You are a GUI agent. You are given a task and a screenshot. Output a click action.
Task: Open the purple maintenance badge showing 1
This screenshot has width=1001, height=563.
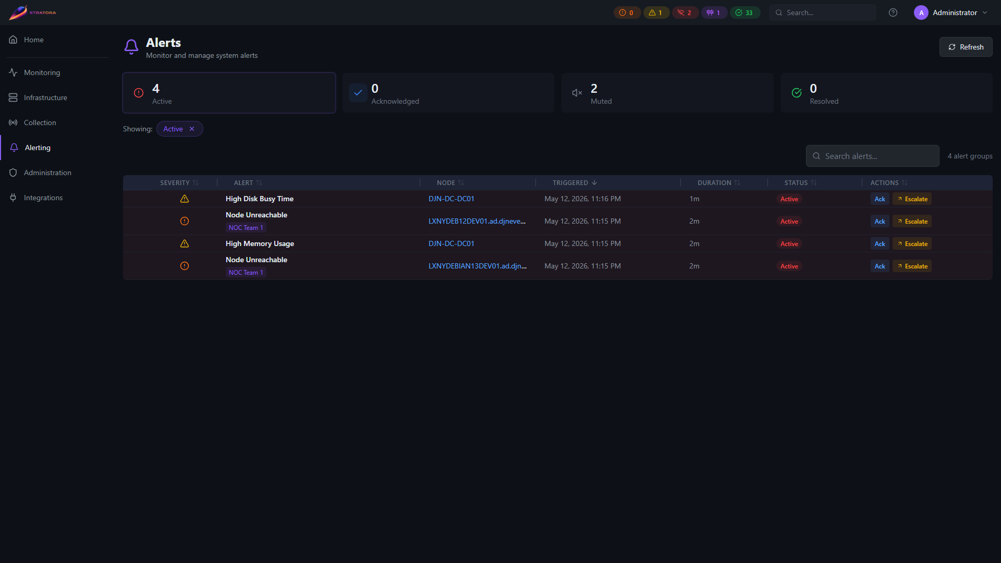pyautogui.click(x=714, y=13)
